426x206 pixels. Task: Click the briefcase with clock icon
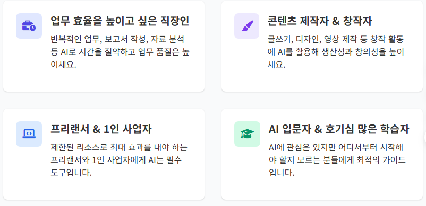tap(29, 26)
